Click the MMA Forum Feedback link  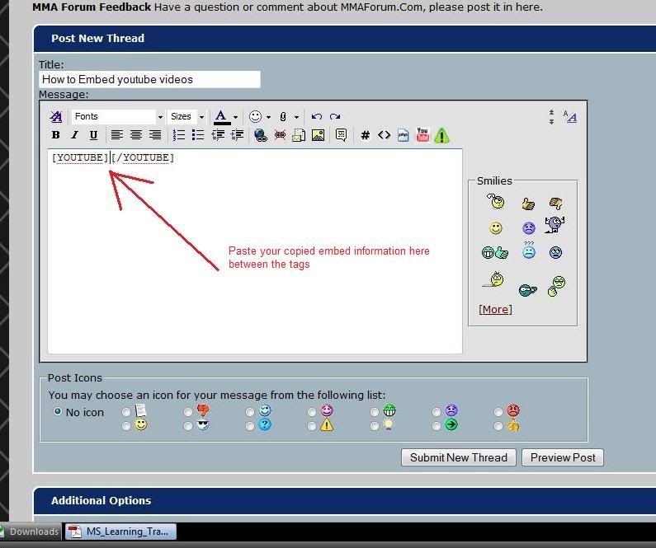92,7
